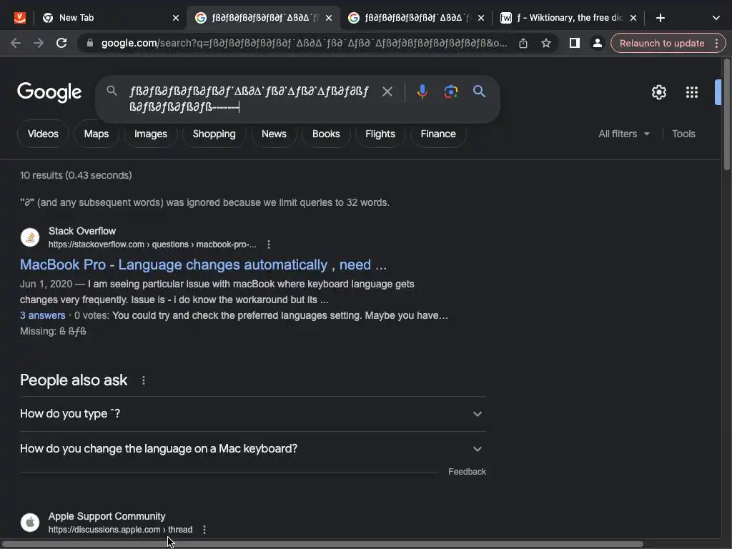Bookmark this page with the star icon
Screen dimensions: 732x549
546,43
